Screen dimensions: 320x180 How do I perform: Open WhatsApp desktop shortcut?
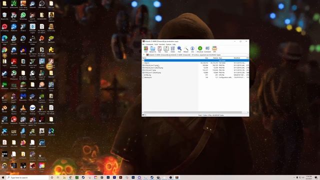23,16
